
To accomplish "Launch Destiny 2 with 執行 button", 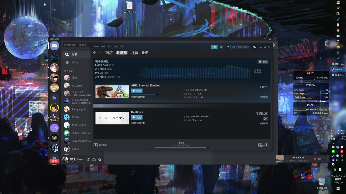I will click(x=137, y=117).
